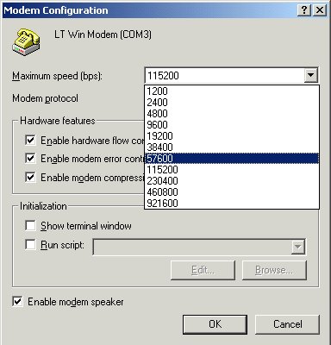This screenshot has height=345, width=331.
Task: Click the Hardware features group label
Action: pyautogui.click(x=58, y=121)
